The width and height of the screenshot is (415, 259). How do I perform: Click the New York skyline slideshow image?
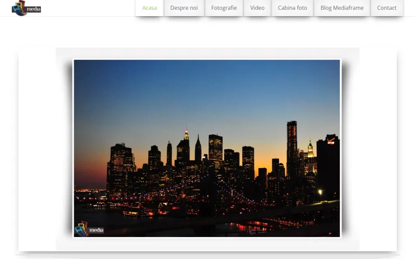207,148
